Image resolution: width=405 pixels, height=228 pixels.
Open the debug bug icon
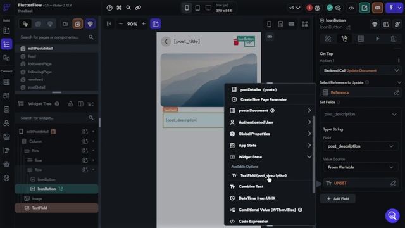coord(318,8)
